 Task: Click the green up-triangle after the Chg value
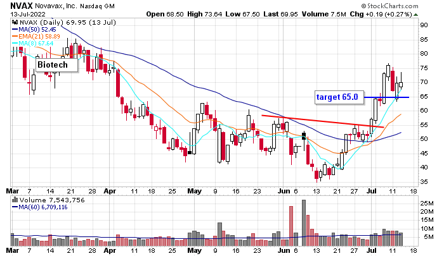(x=415, y=14)
